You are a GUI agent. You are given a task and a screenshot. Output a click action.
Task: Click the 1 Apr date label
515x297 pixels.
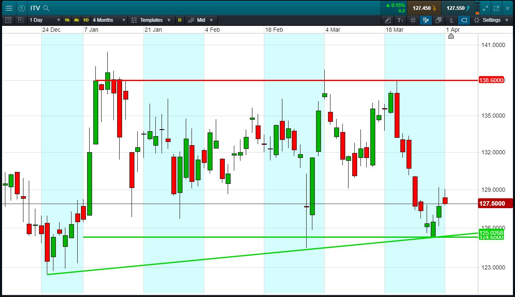click(x=453, y=30)
